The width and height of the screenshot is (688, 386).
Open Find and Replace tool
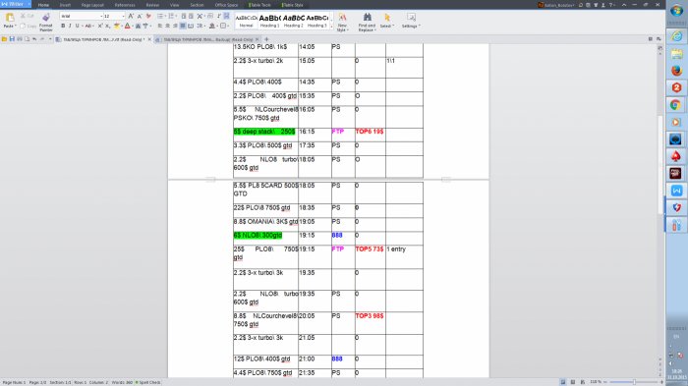tap(367, 22)
